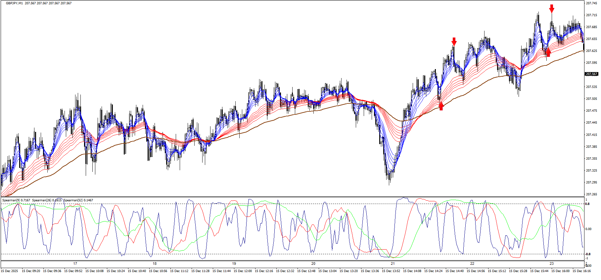
Task: Click the lowest red up arrow signal
Action: [x=441, y=106]
